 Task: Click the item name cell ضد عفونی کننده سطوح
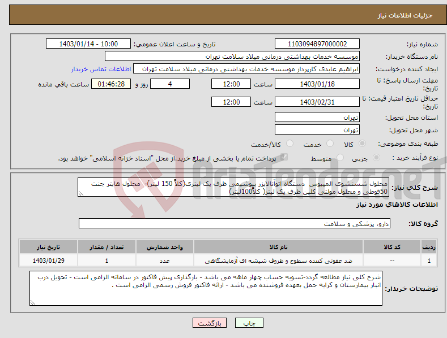tap(278, 261)
